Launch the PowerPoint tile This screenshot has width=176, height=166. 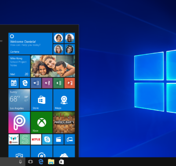70,83
